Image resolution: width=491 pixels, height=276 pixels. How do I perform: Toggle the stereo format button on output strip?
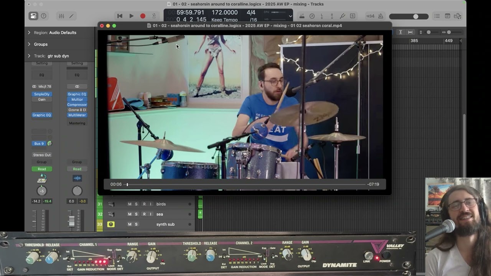[x=77, y=87]
